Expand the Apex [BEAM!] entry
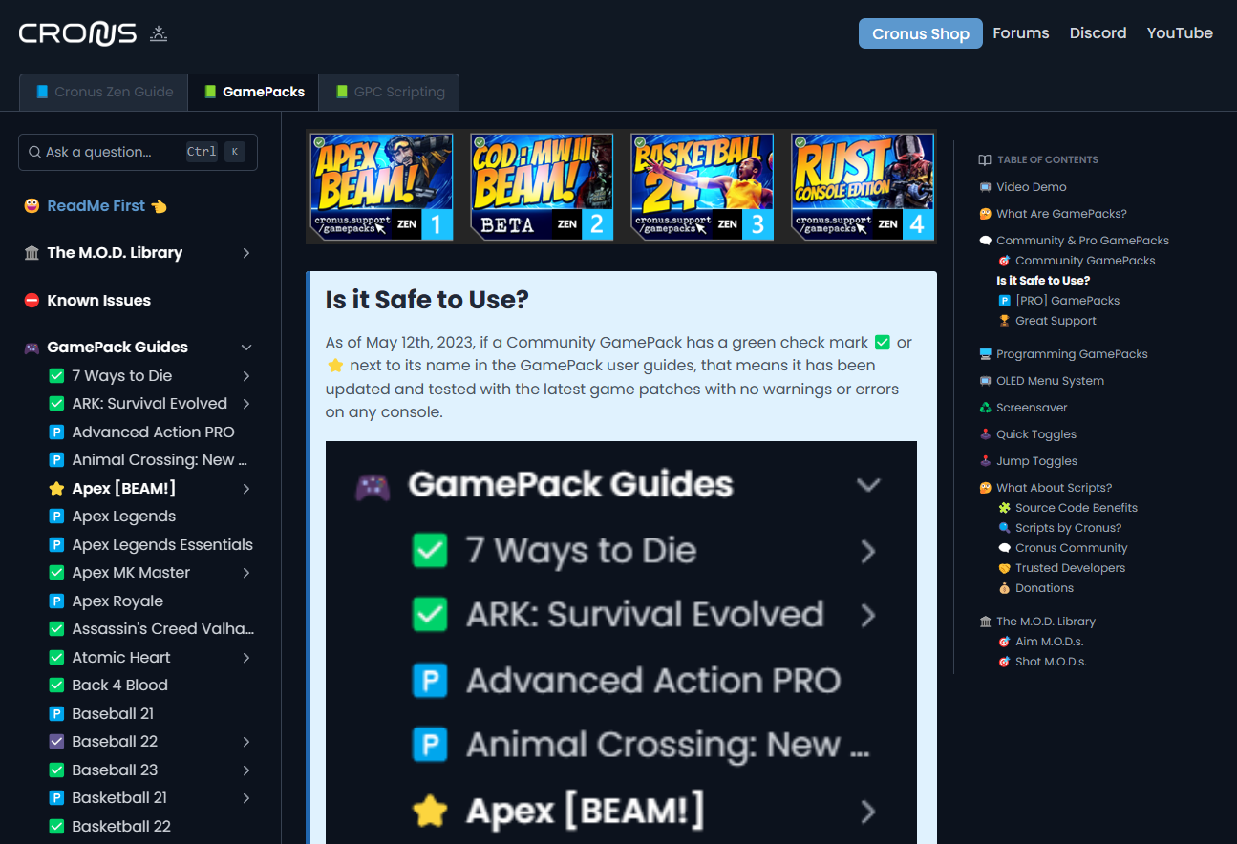 [246, 488]
